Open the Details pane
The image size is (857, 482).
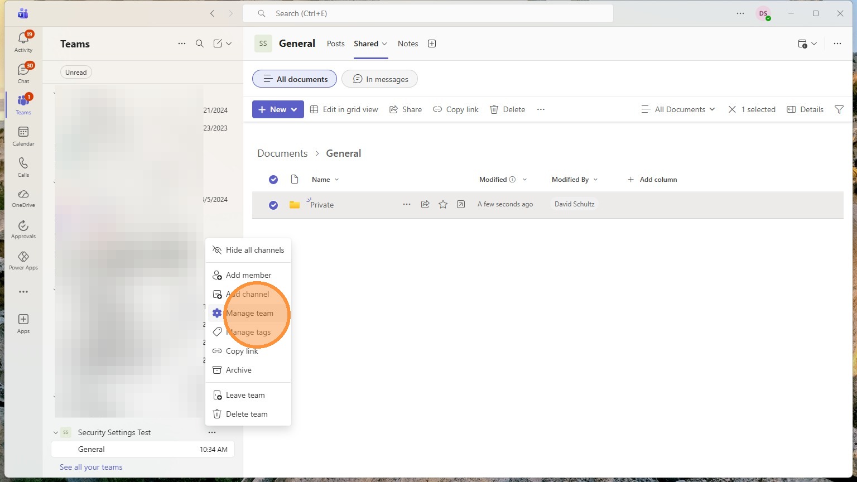[805, 109]
